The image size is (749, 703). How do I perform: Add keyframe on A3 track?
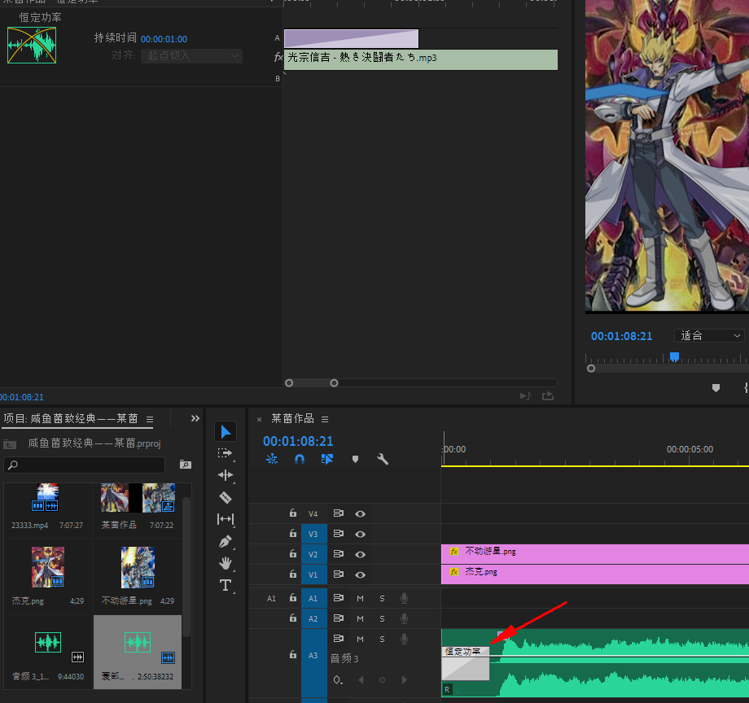(x=382, y=680)
